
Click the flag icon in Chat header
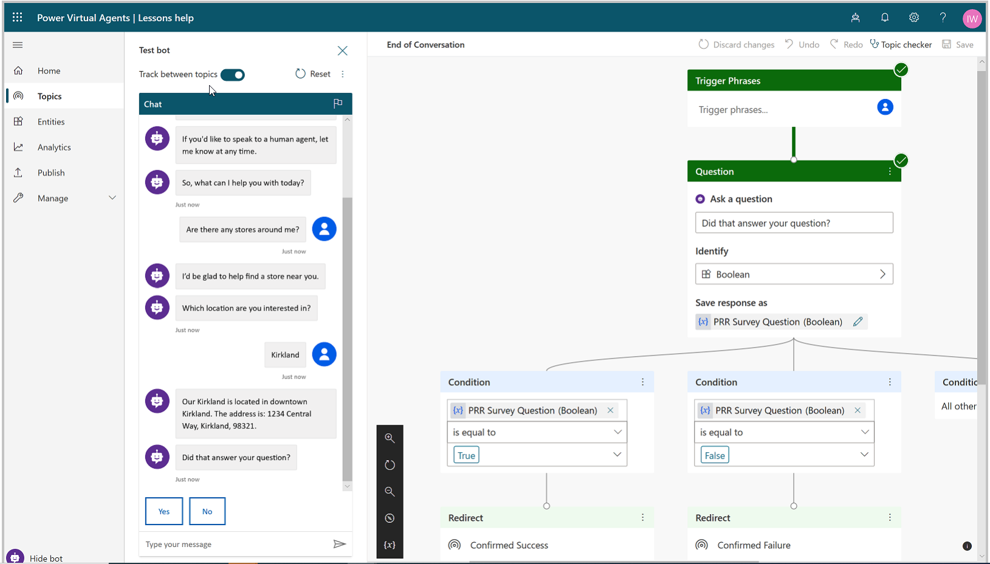click(x=338, y=103)
